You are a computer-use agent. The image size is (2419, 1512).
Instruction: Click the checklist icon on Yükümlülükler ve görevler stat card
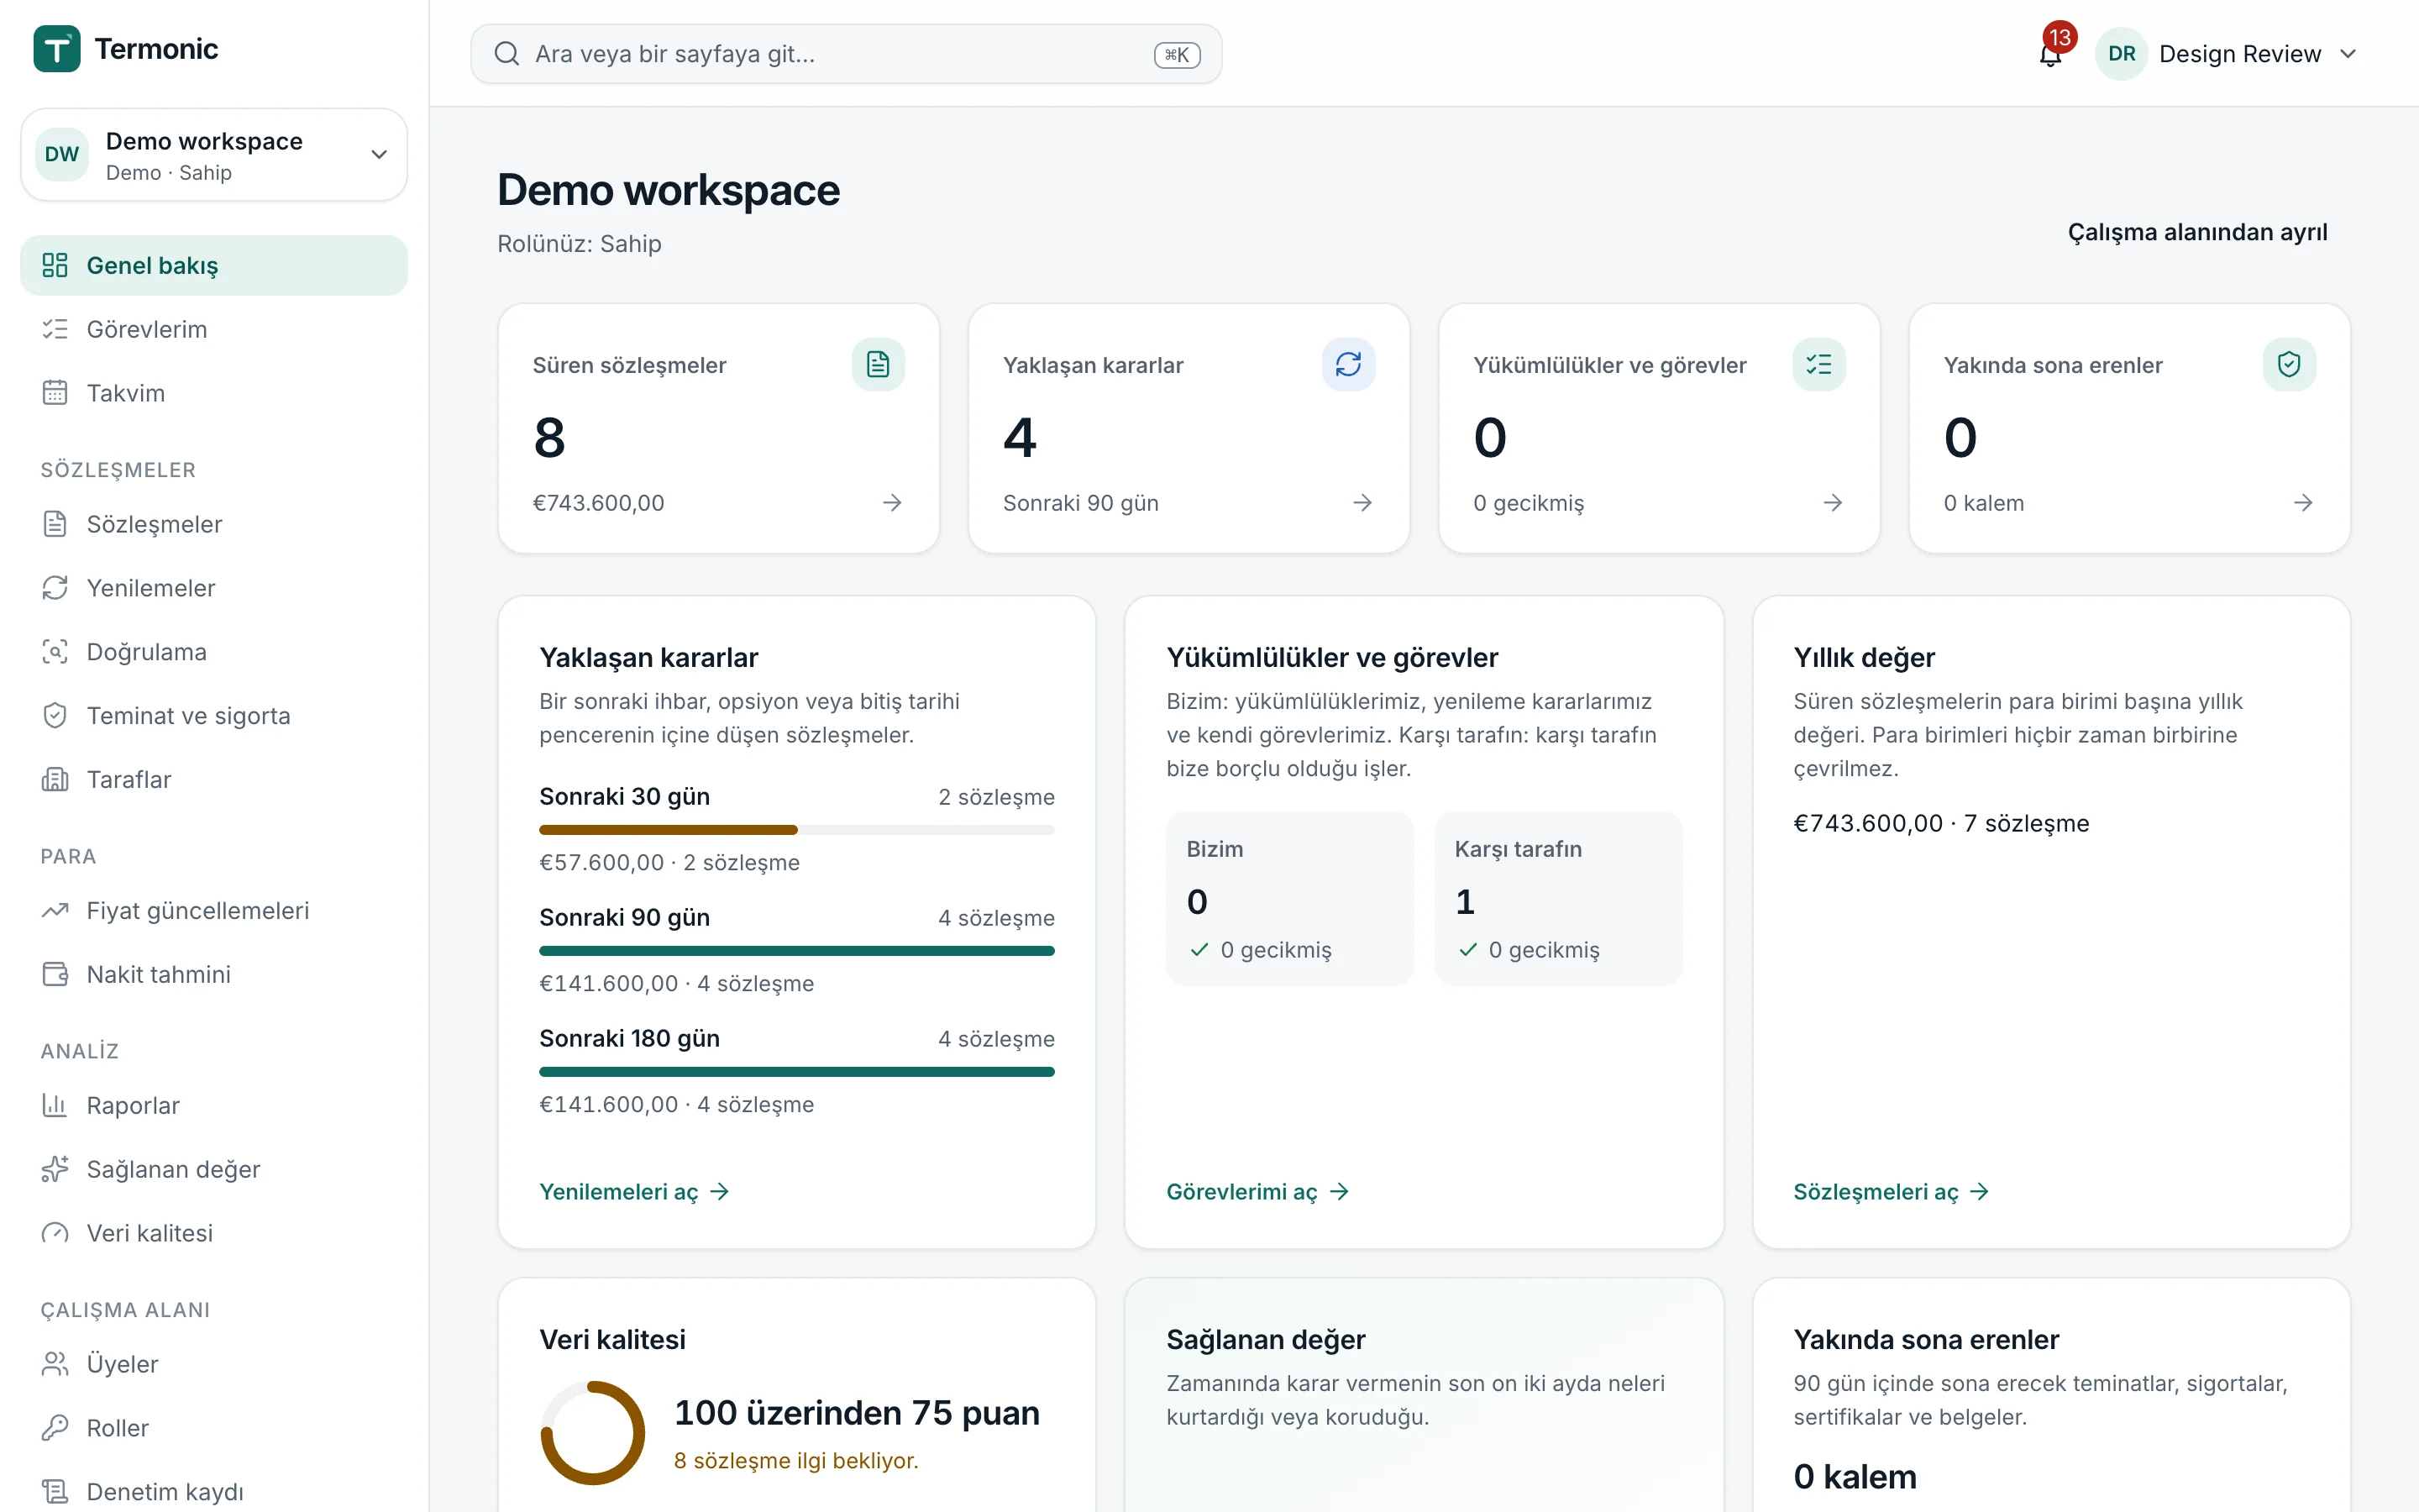coord(1818,364)
